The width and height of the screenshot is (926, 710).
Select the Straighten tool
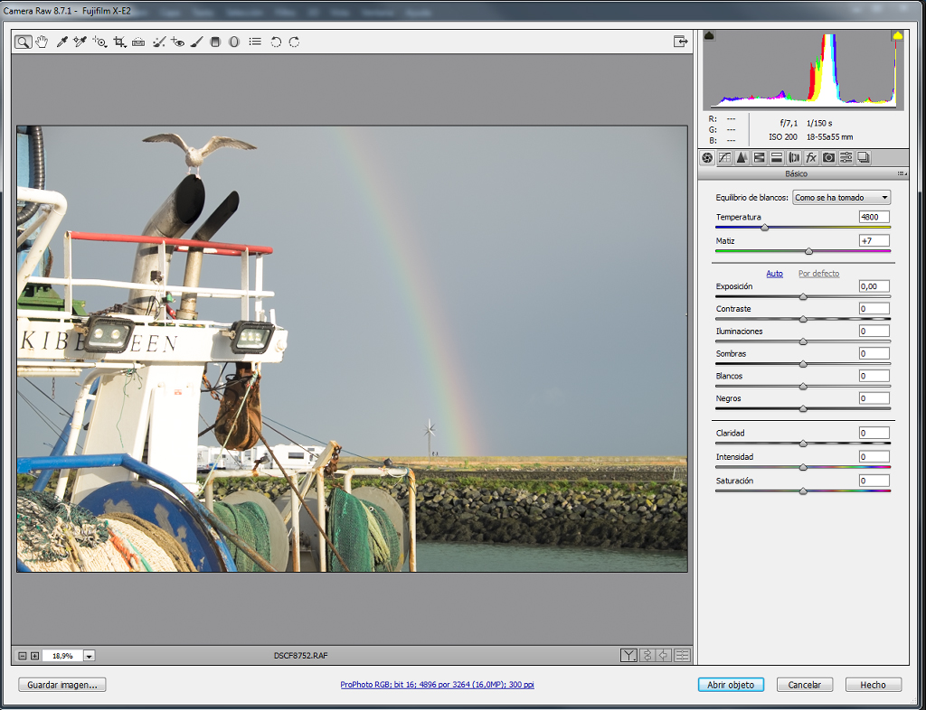point(138,42)
